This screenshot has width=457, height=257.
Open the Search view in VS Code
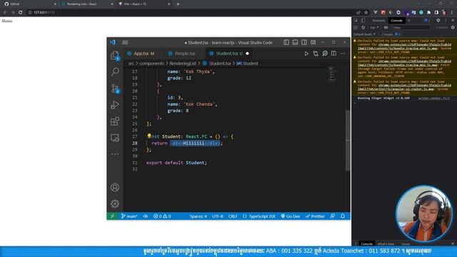(115, 71)
